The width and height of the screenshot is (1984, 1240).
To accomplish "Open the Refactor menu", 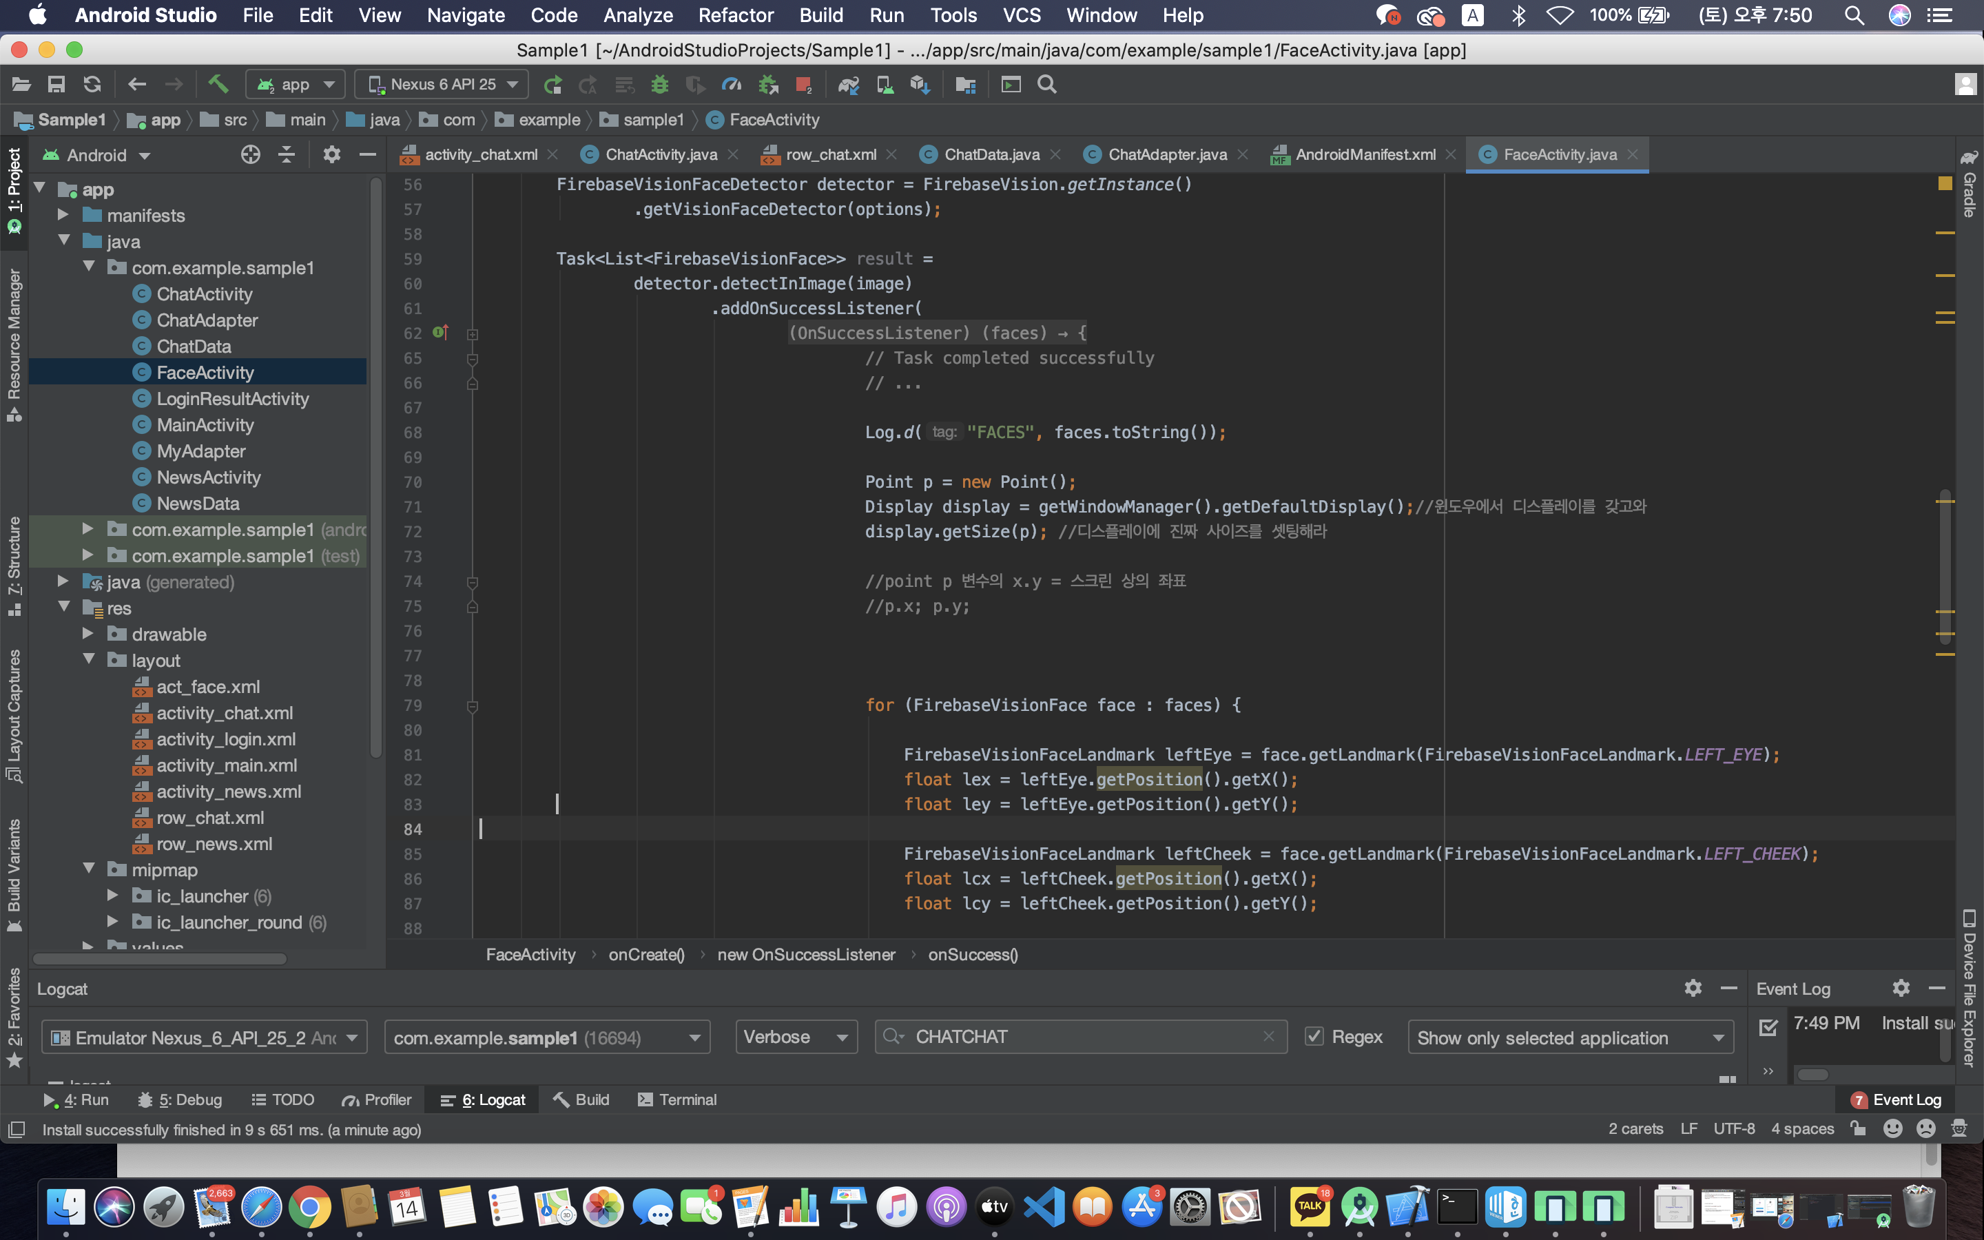I will [x=736, y=14].
